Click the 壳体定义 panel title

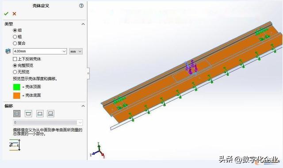coord(41,6)
